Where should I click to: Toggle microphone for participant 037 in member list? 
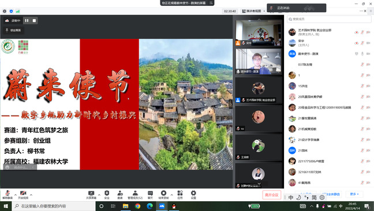(362, 65)
